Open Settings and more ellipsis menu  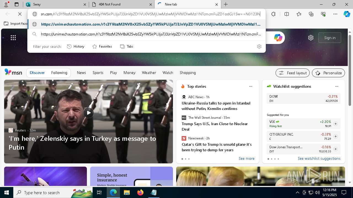(335, 14)
